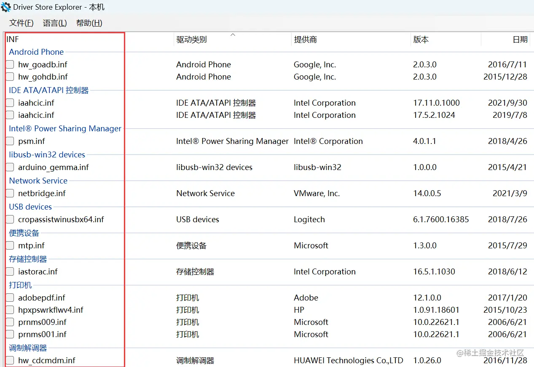Click version 1.0.91.18601 cell
Screen dimensions: 534x367
tap(436, 310)
